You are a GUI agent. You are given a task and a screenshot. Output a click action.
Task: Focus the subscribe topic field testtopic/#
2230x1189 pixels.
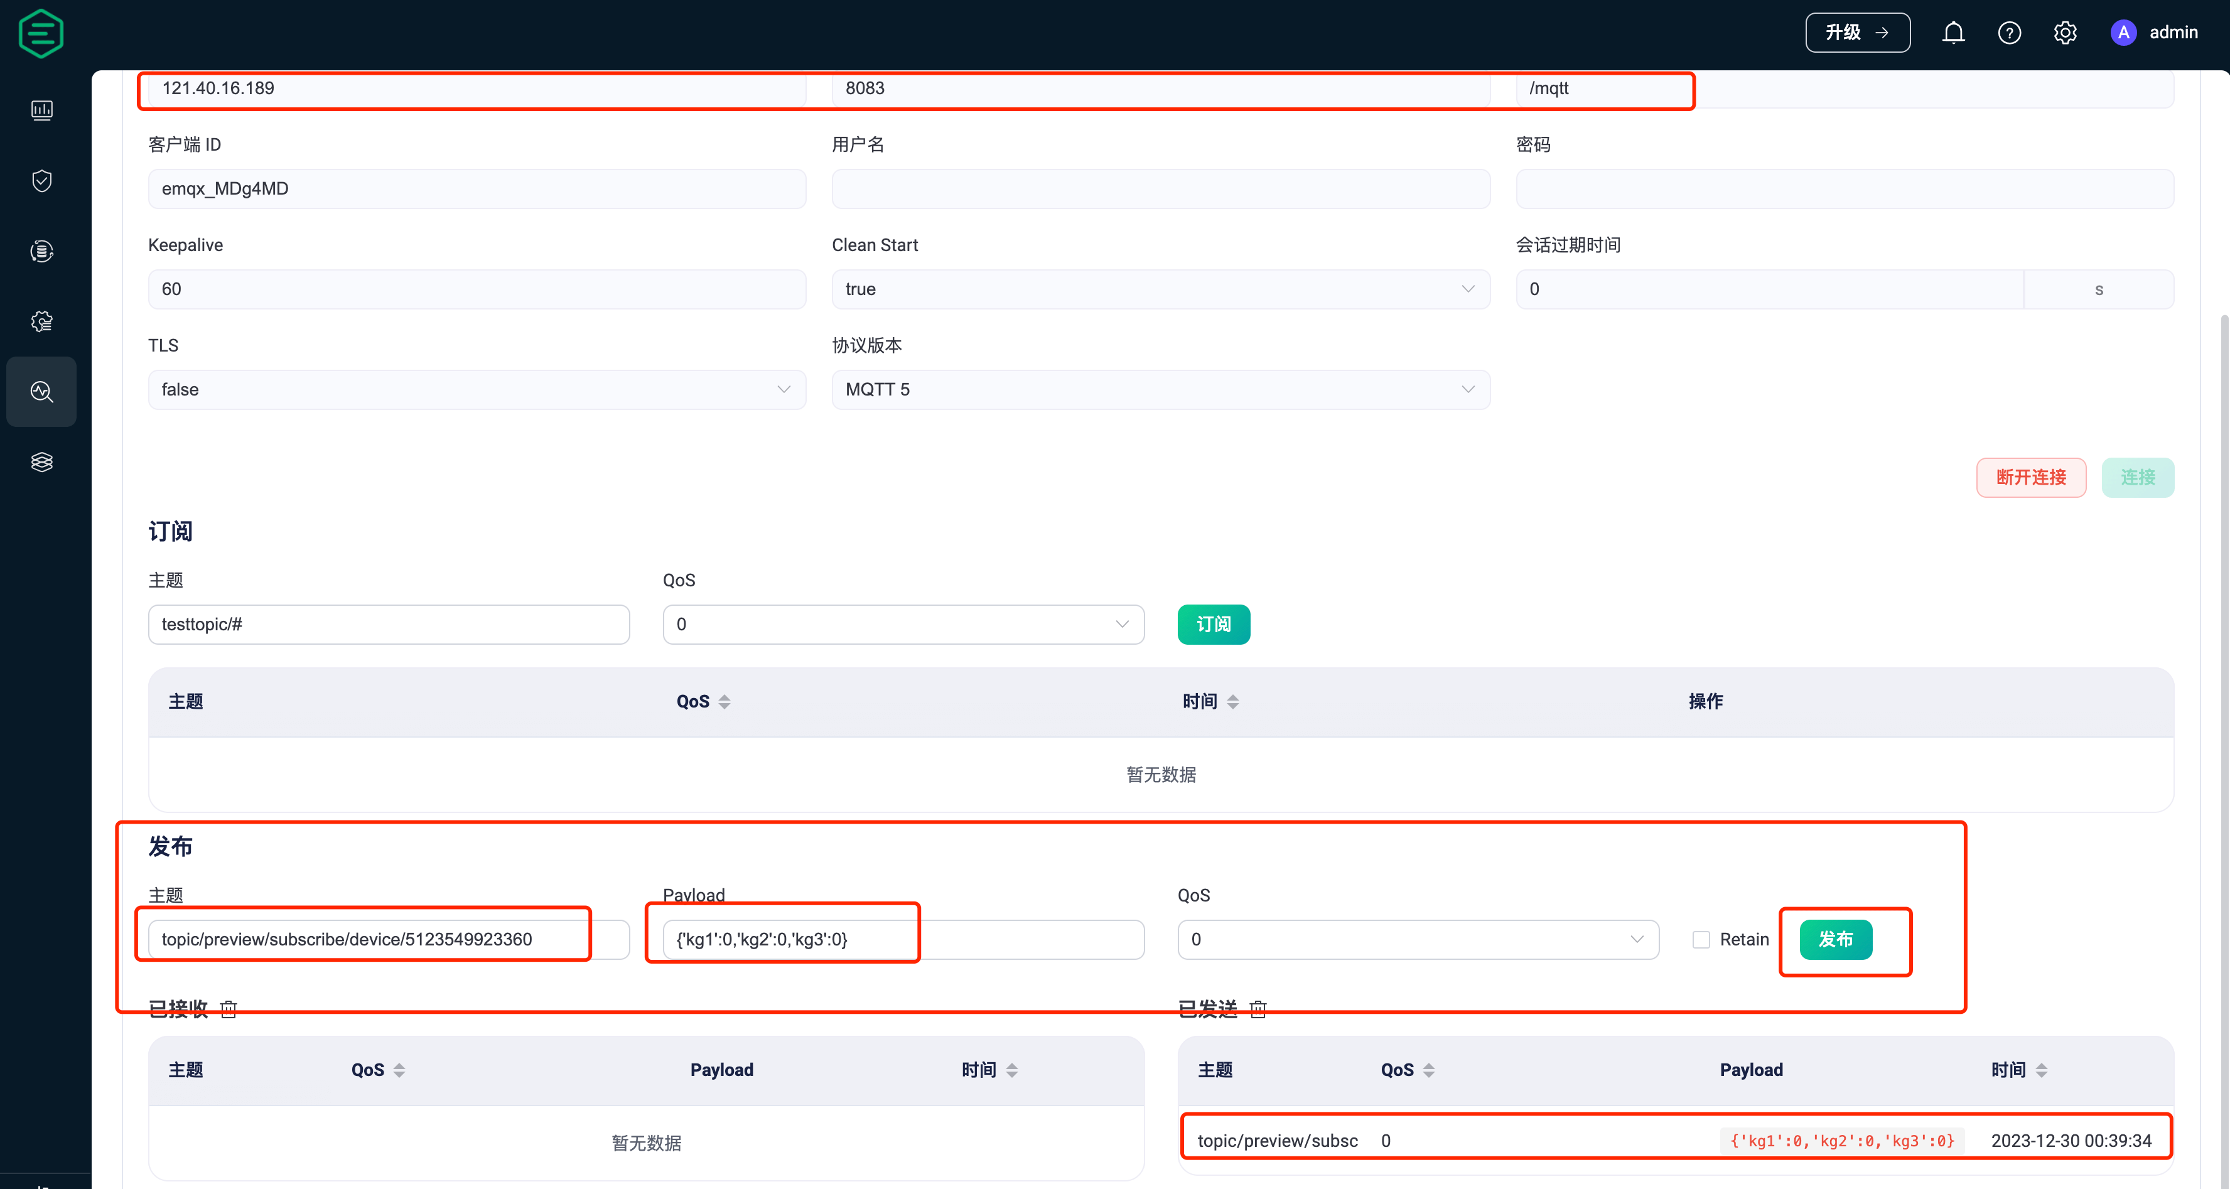point(389,624)
